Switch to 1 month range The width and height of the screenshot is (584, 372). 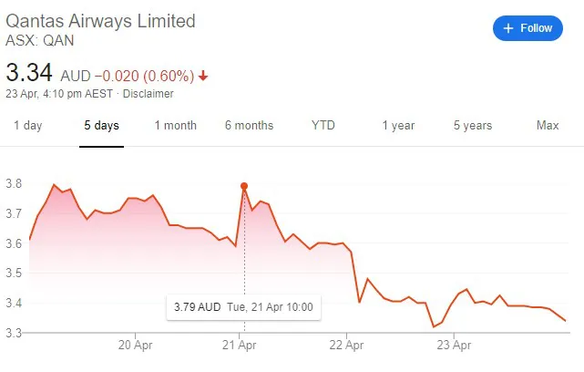175,126
